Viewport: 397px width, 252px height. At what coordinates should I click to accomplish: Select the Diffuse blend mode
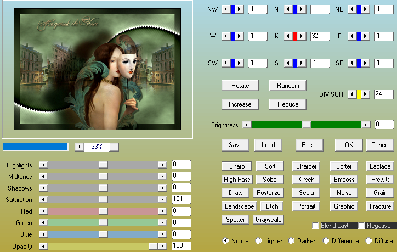coord(368,240)
